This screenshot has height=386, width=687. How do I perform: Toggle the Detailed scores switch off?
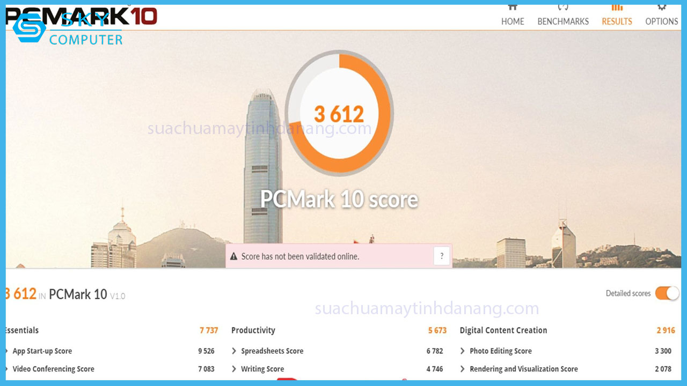coord(666,293)
